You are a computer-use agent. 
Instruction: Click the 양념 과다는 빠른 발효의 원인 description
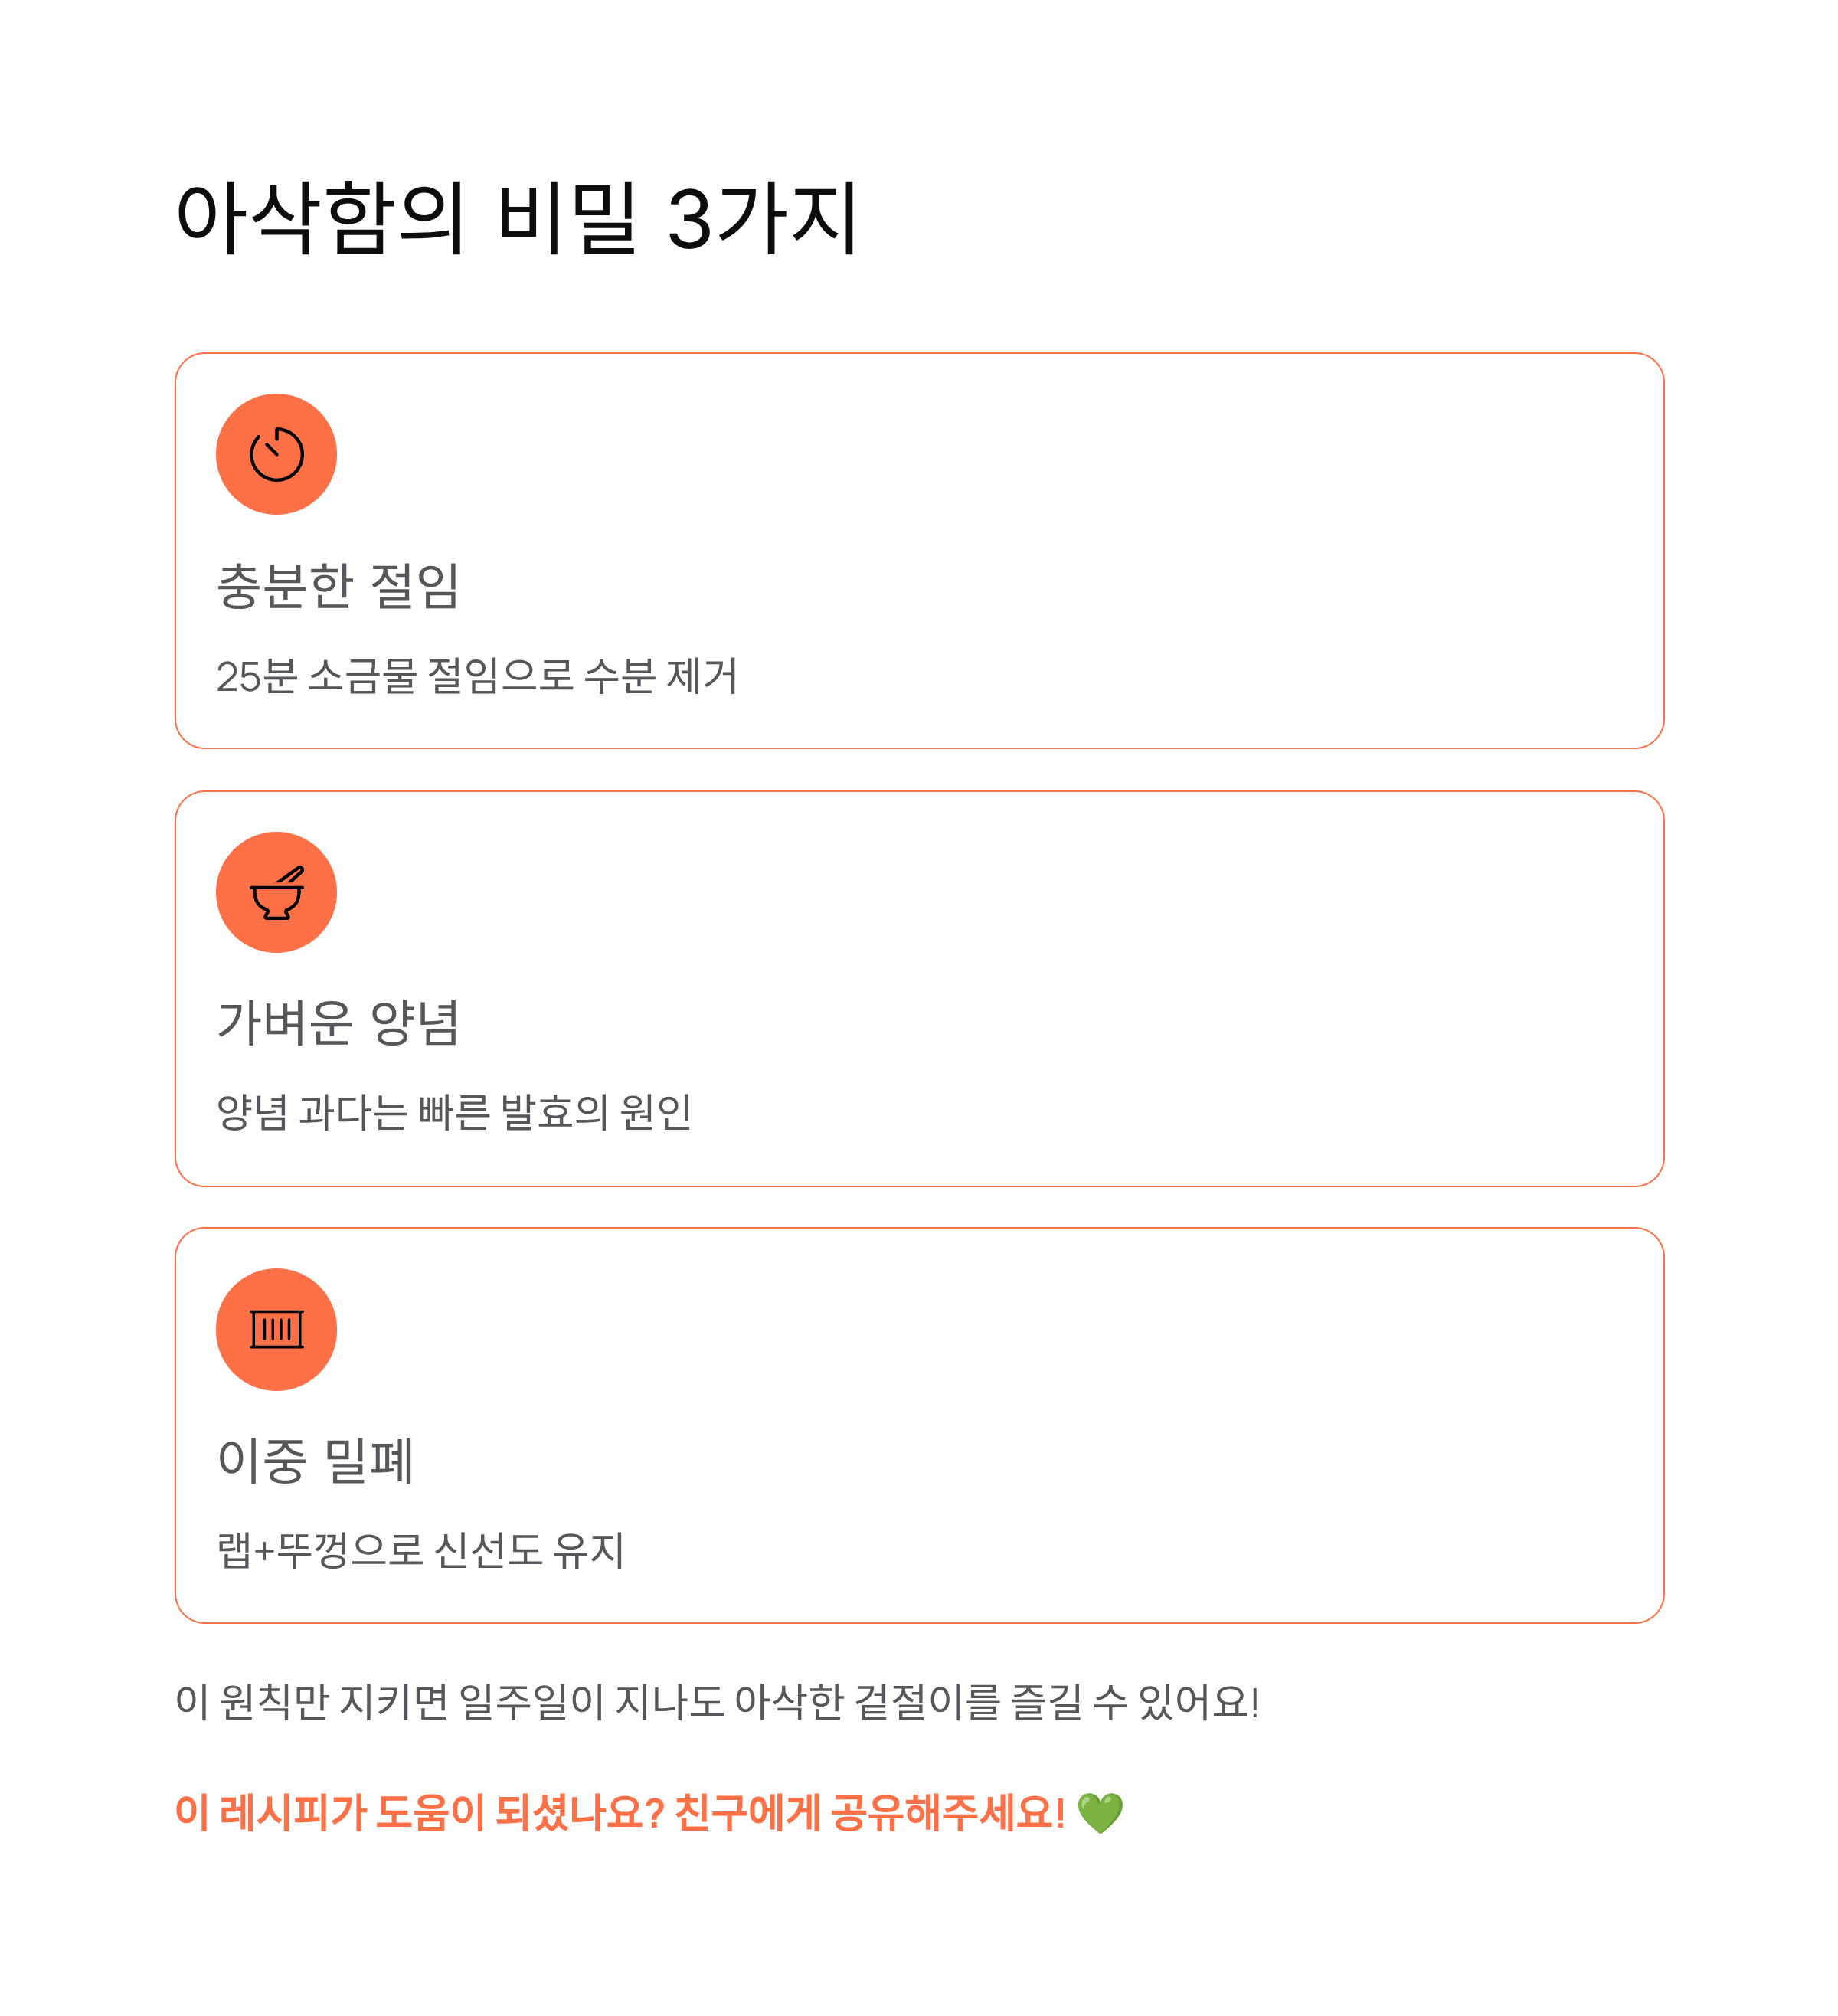[454, 1112]
